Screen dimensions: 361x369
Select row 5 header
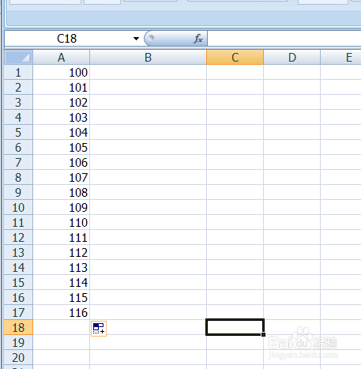[18, 132]
